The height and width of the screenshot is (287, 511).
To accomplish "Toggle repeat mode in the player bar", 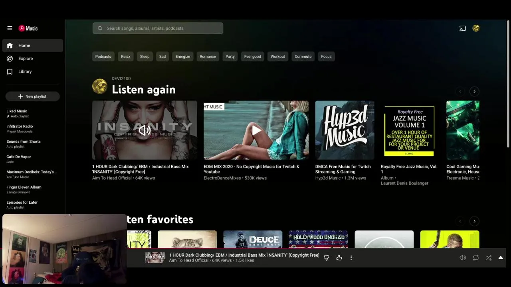I will (x=476, y=258).
